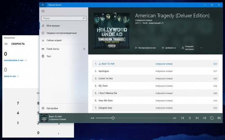This screenshot has height=140, width=225.
Task: Open the Тест playlist
Action: click(x=64, y=56)
